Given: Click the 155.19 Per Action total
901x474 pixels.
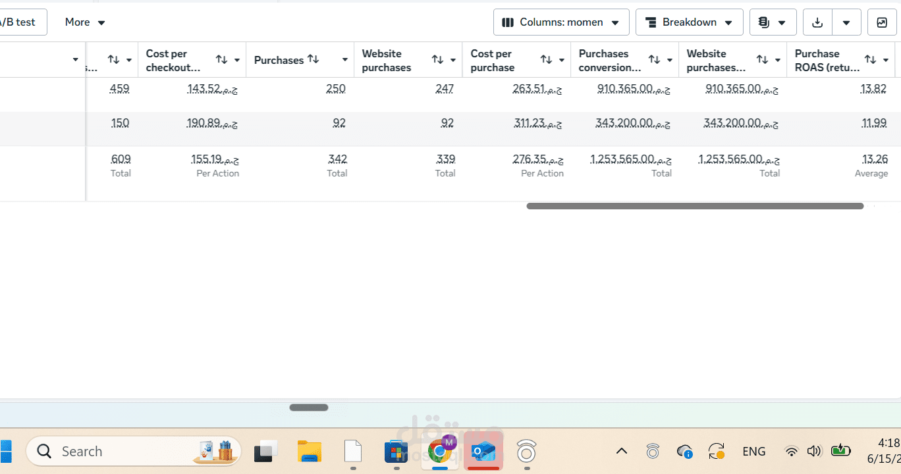Looking at the screenshot, I should pos(215,159).
